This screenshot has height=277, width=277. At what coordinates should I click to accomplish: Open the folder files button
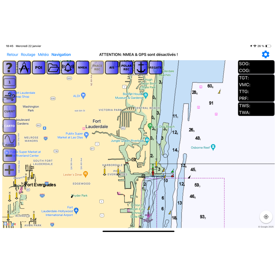[x=53, y=68]
